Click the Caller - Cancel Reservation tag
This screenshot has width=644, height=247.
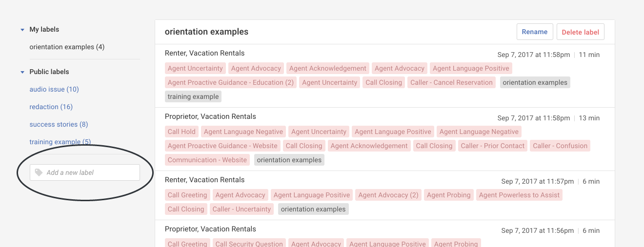(451, 82)
